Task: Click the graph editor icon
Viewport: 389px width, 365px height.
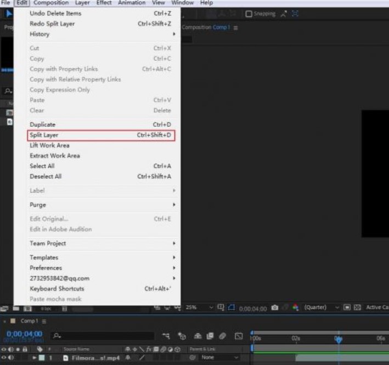Action: 239,336
